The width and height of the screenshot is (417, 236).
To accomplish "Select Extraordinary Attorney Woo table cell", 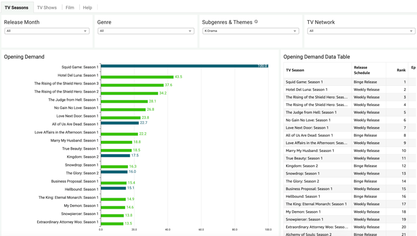I will (317, 227).
